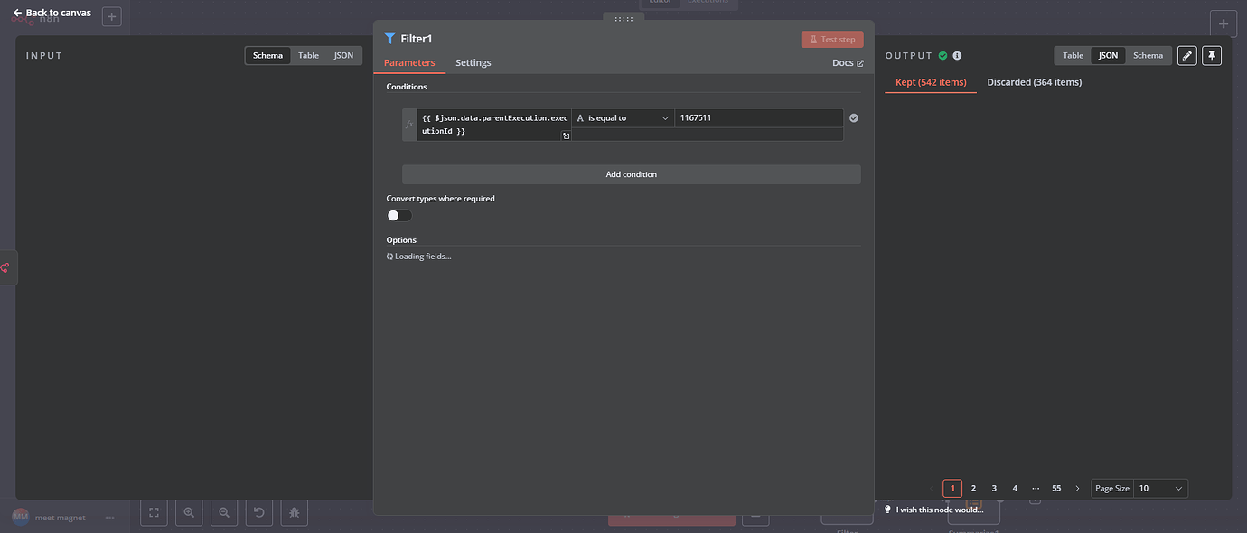
Task: Zoom out on the canvas
Action: [223, 512]
